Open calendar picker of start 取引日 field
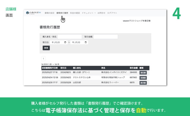Image resolution: width=190 pixels, height=116 pixels. pyautogui.click(x=65, y=42)
